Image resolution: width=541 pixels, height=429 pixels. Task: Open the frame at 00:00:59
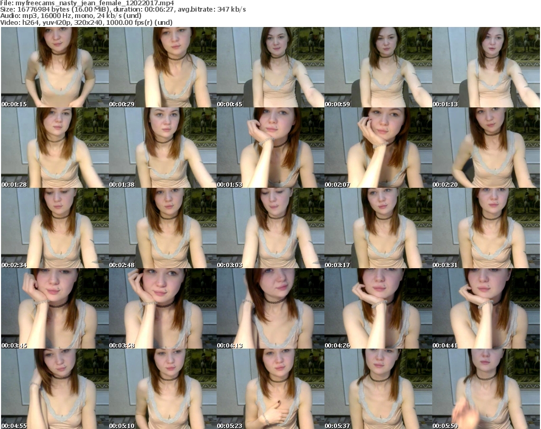click(x=378, y=67)
